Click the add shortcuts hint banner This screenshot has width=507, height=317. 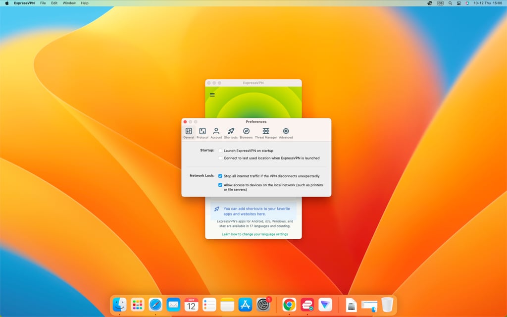(253, 211)
